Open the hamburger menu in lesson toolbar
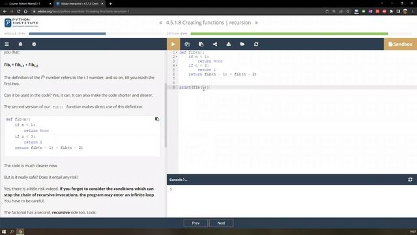The width and height of the screenshot is (417, 235). (x=7, y=44)
